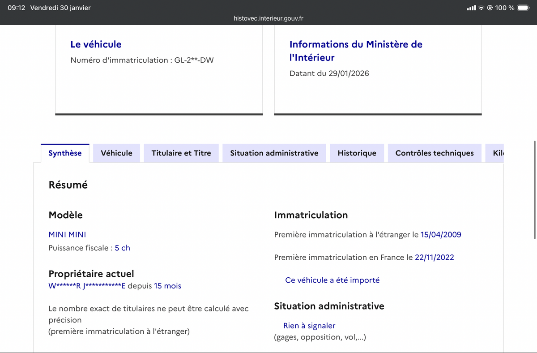Go to the Contrôles techniques tab
The height and width of the screenshot is (353, 537).
(x=434, y=153)
